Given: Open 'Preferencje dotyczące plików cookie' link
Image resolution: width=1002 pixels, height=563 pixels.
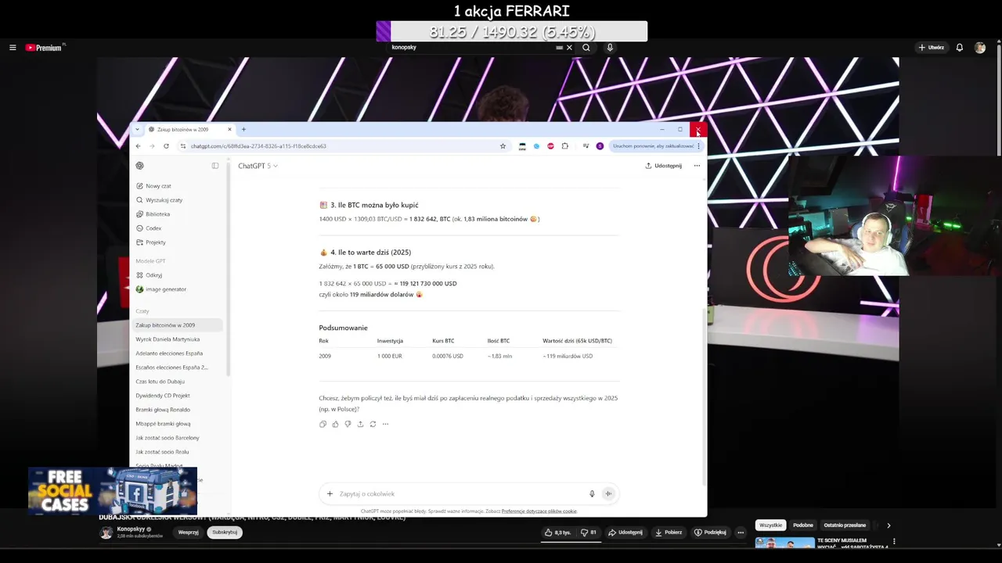Looking at the screenshot, I should 539,511.
